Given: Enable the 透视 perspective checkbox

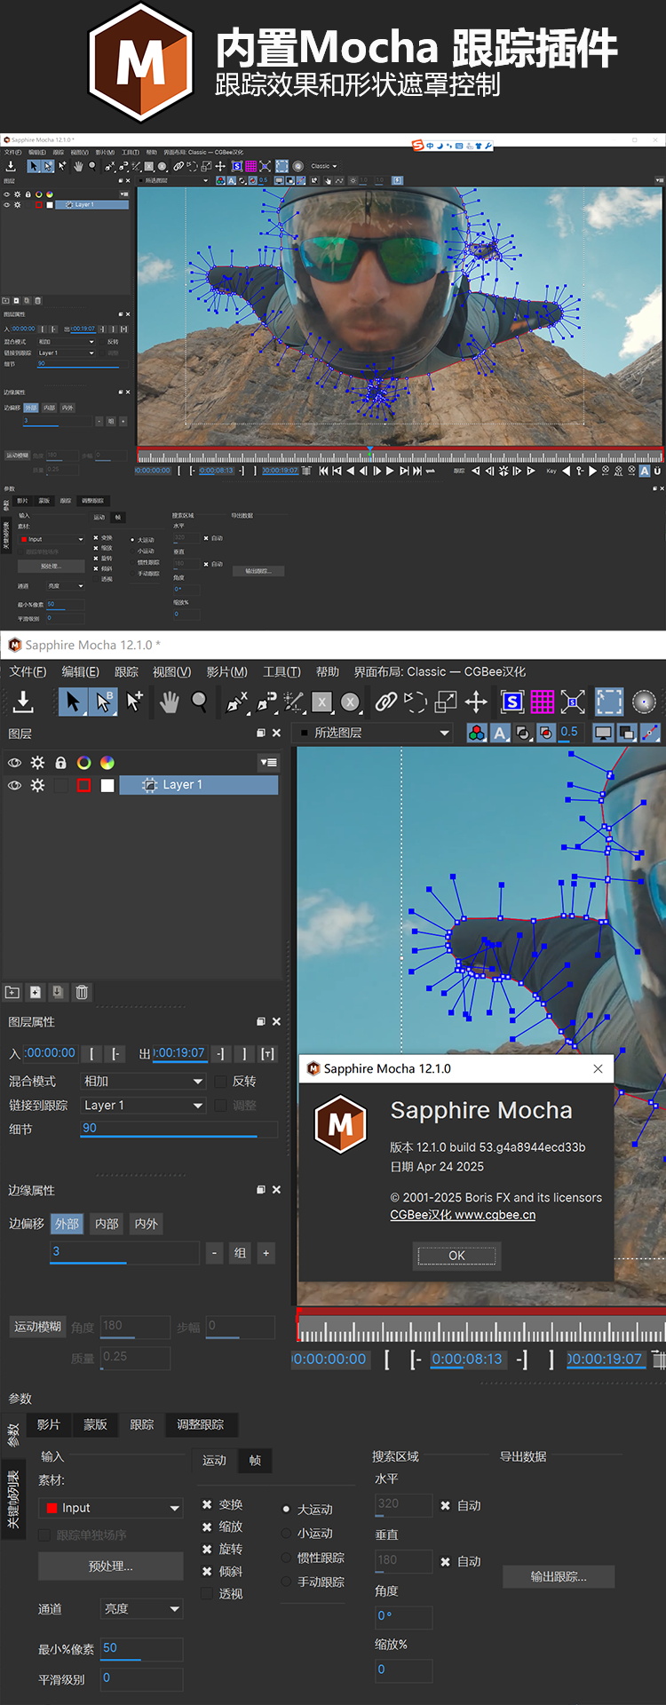Looking at the screenshot, I should (x=207, y=1593).
